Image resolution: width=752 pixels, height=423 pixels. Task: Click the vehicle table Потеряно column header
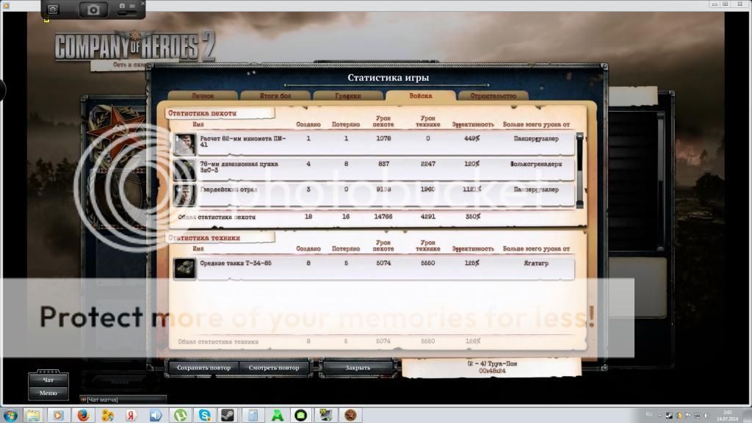[x=346, y=249]
